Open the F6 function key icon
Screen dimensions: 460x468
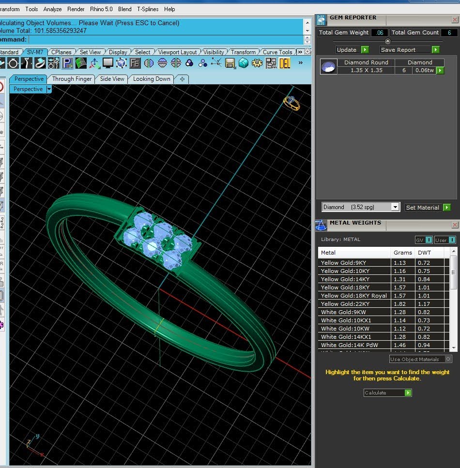135,63
